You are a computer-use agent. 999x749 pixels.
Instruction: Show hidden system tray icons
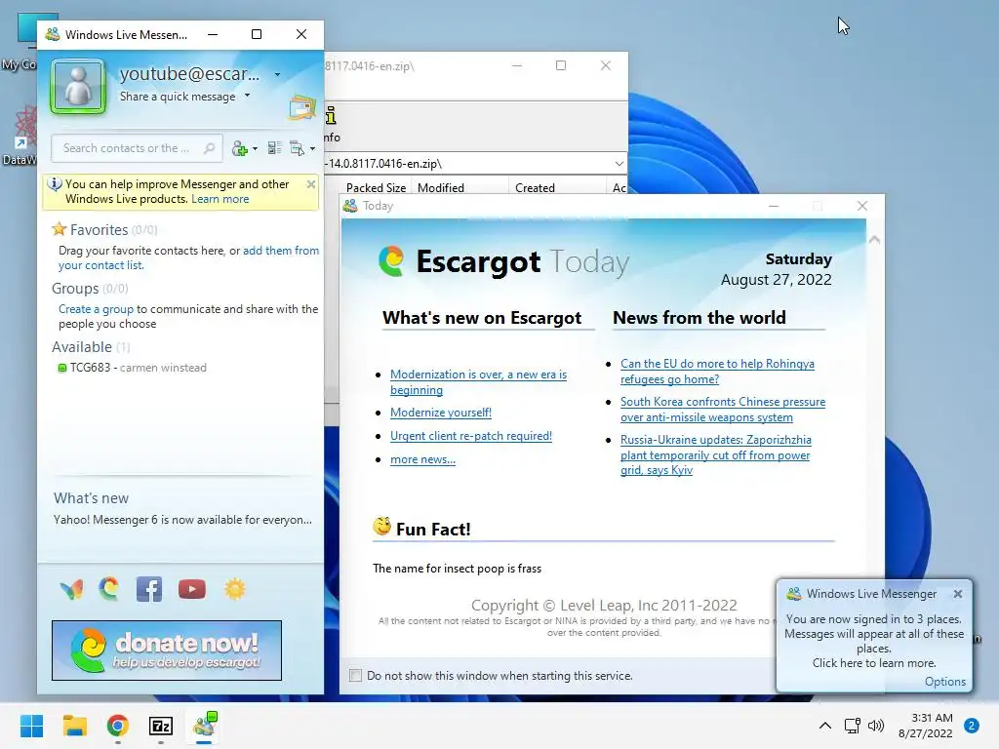pos(824,726)
